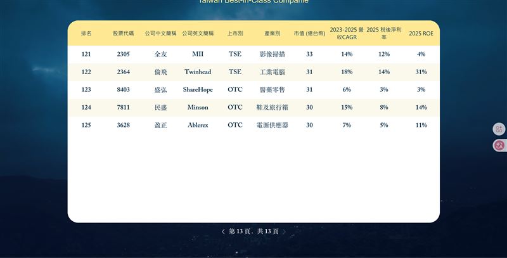Screen dimensions: 507x258
Task: Click OTC in the Ablerex row
Action: [235, 125]
